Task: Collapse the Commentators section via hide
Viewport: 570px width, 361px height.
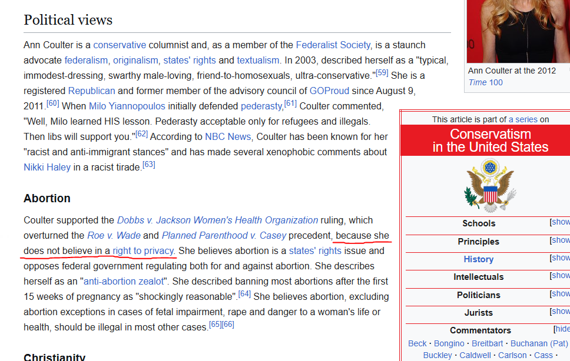Action: 562,329
